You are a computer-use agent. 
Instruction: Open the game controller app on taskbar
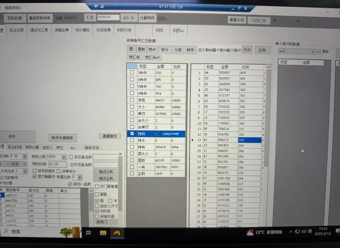(117, 233)
